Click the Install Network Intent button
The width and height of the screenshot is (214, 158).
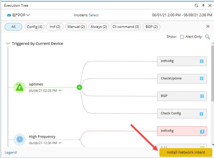tap(186, 152)
